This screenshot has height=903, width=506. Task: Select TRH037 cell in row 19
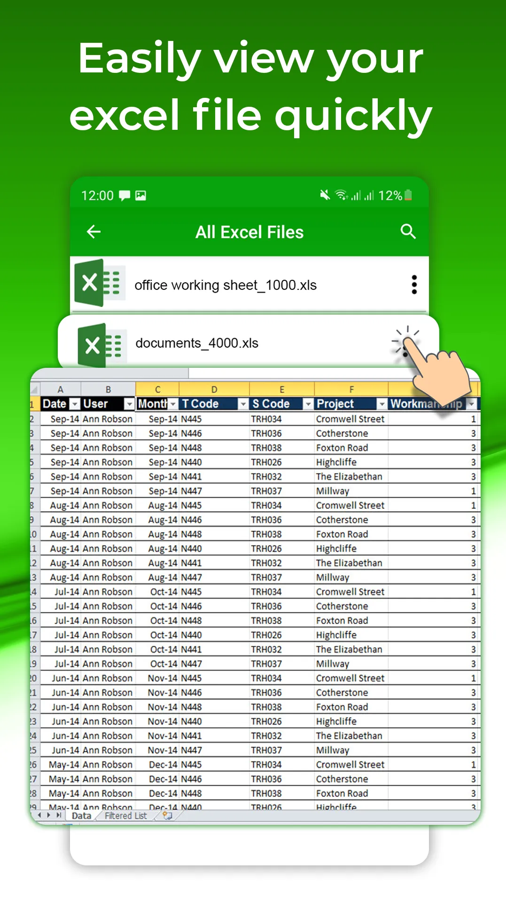pyautogui.click(x=282, y=664)
